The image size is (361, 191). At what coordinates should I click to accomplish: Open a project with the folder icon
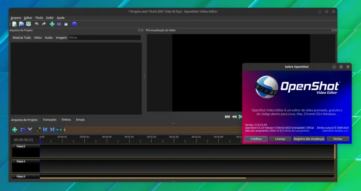(21, 24)
